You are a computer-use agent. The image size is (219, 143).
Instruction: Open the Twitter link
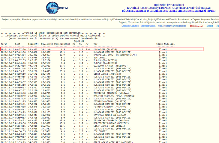[210, 26]
